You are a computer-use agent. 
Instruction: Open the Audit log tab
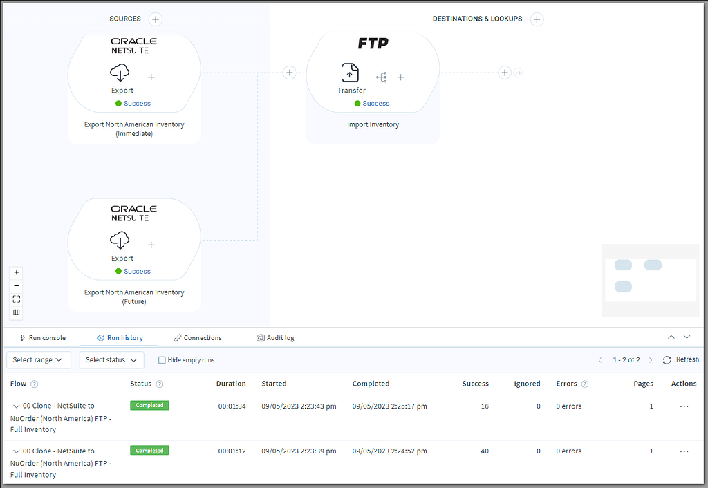[280, 337]
